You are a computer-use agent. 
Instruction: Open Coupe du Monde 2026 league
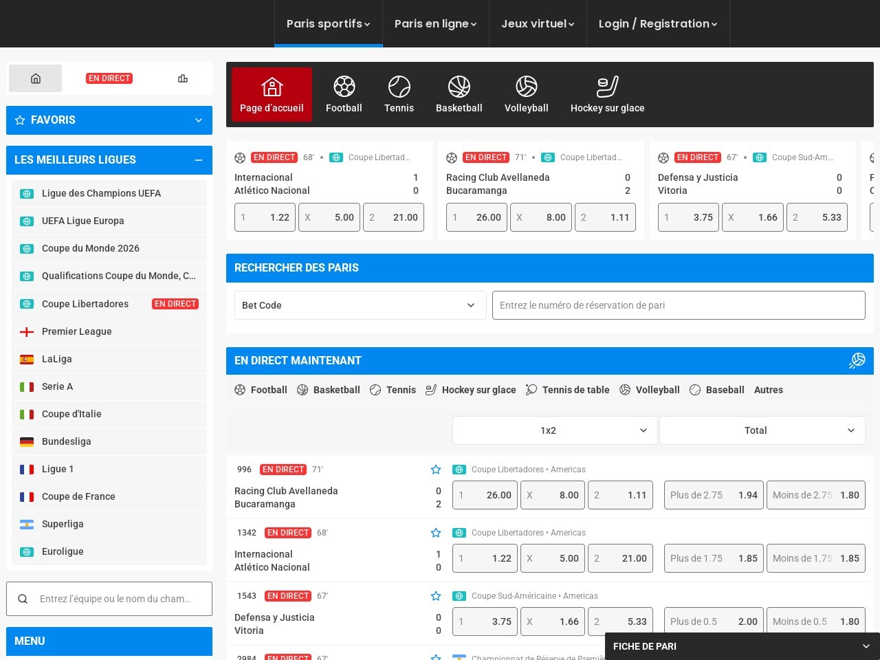pyautogui.click(x=109, y=249)
